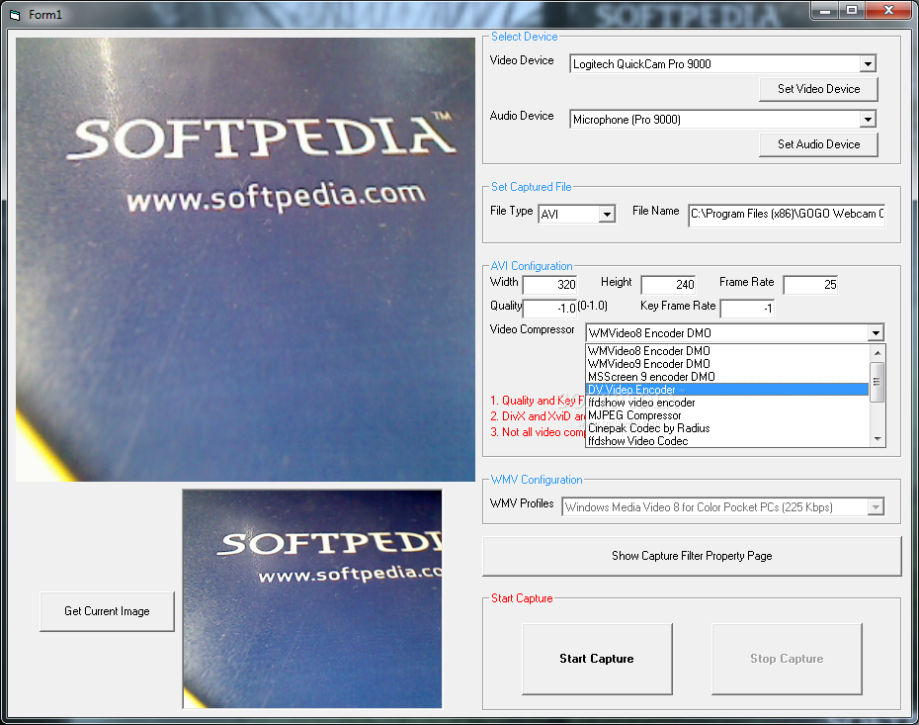Select ffdshow video encoder option
Viewport: 919px width, 725px height.
click(727, 403)
